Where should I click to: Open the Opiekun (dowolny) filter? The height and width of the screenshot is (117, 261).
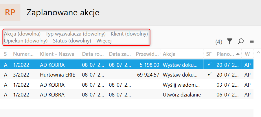point(26,41)
